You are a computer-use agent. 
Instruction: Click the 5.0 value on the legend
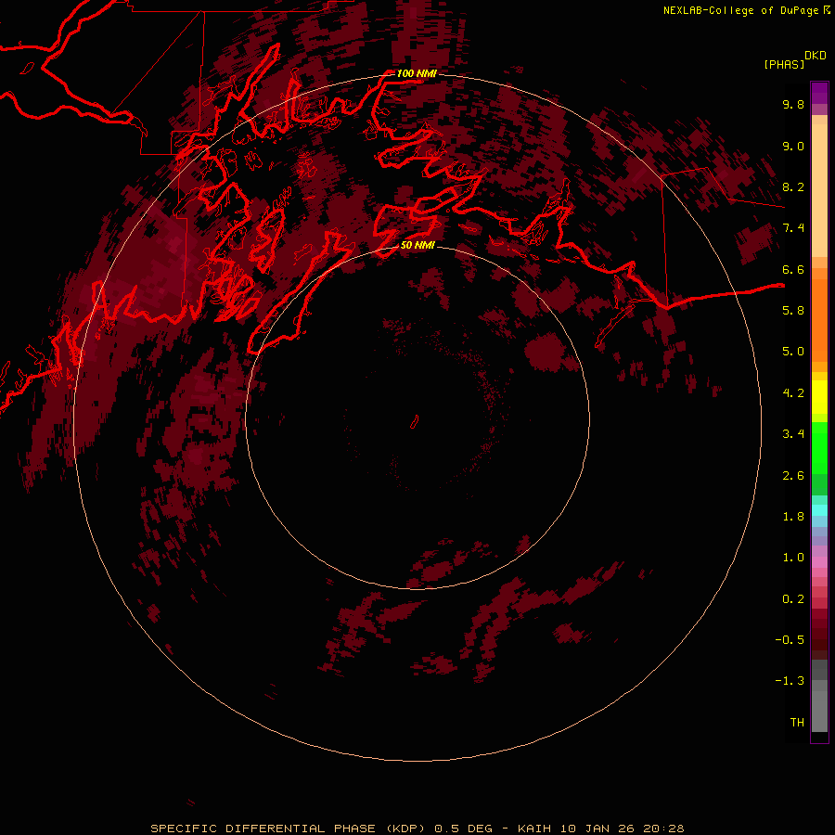pos(793,352)
